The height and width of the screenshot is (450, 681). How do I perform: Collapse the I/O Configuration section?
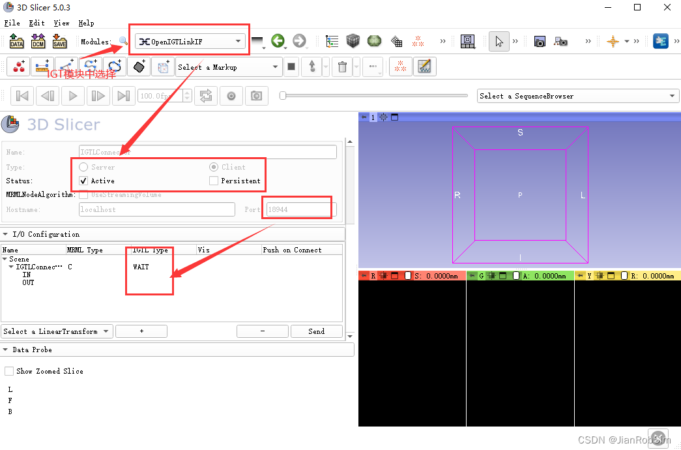[x=7, y=233]
